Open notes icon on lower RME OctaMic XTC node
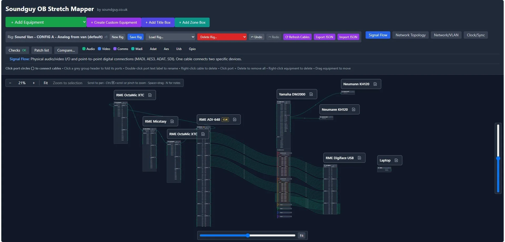The image size is (505, 242). click(x=203, y=134)
